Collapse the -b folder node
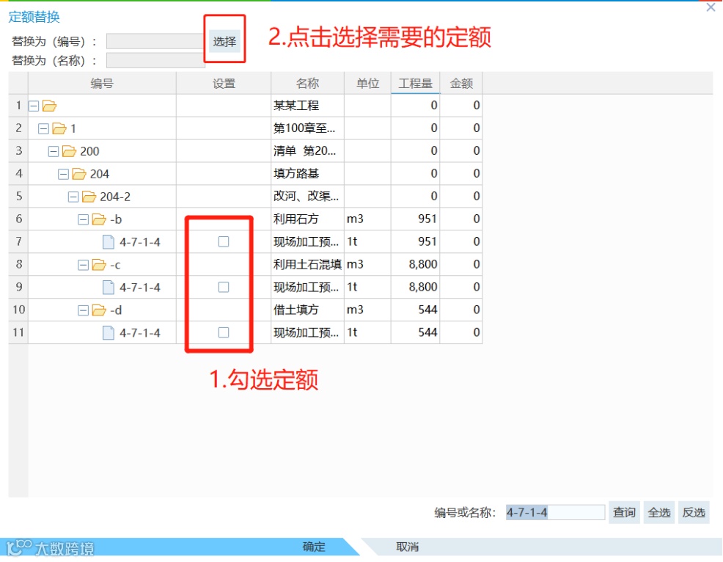Image resolution: width=723 pixels, height=562 pixels. coord(83,219)
